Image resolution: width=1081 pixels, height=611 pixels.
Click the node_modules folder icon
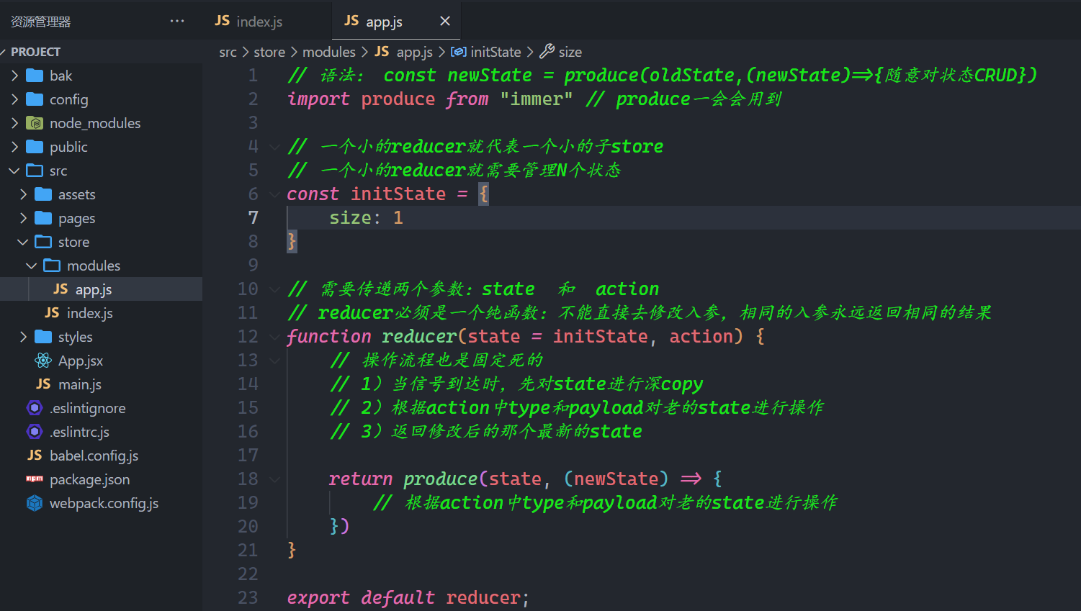click(35, 123)
